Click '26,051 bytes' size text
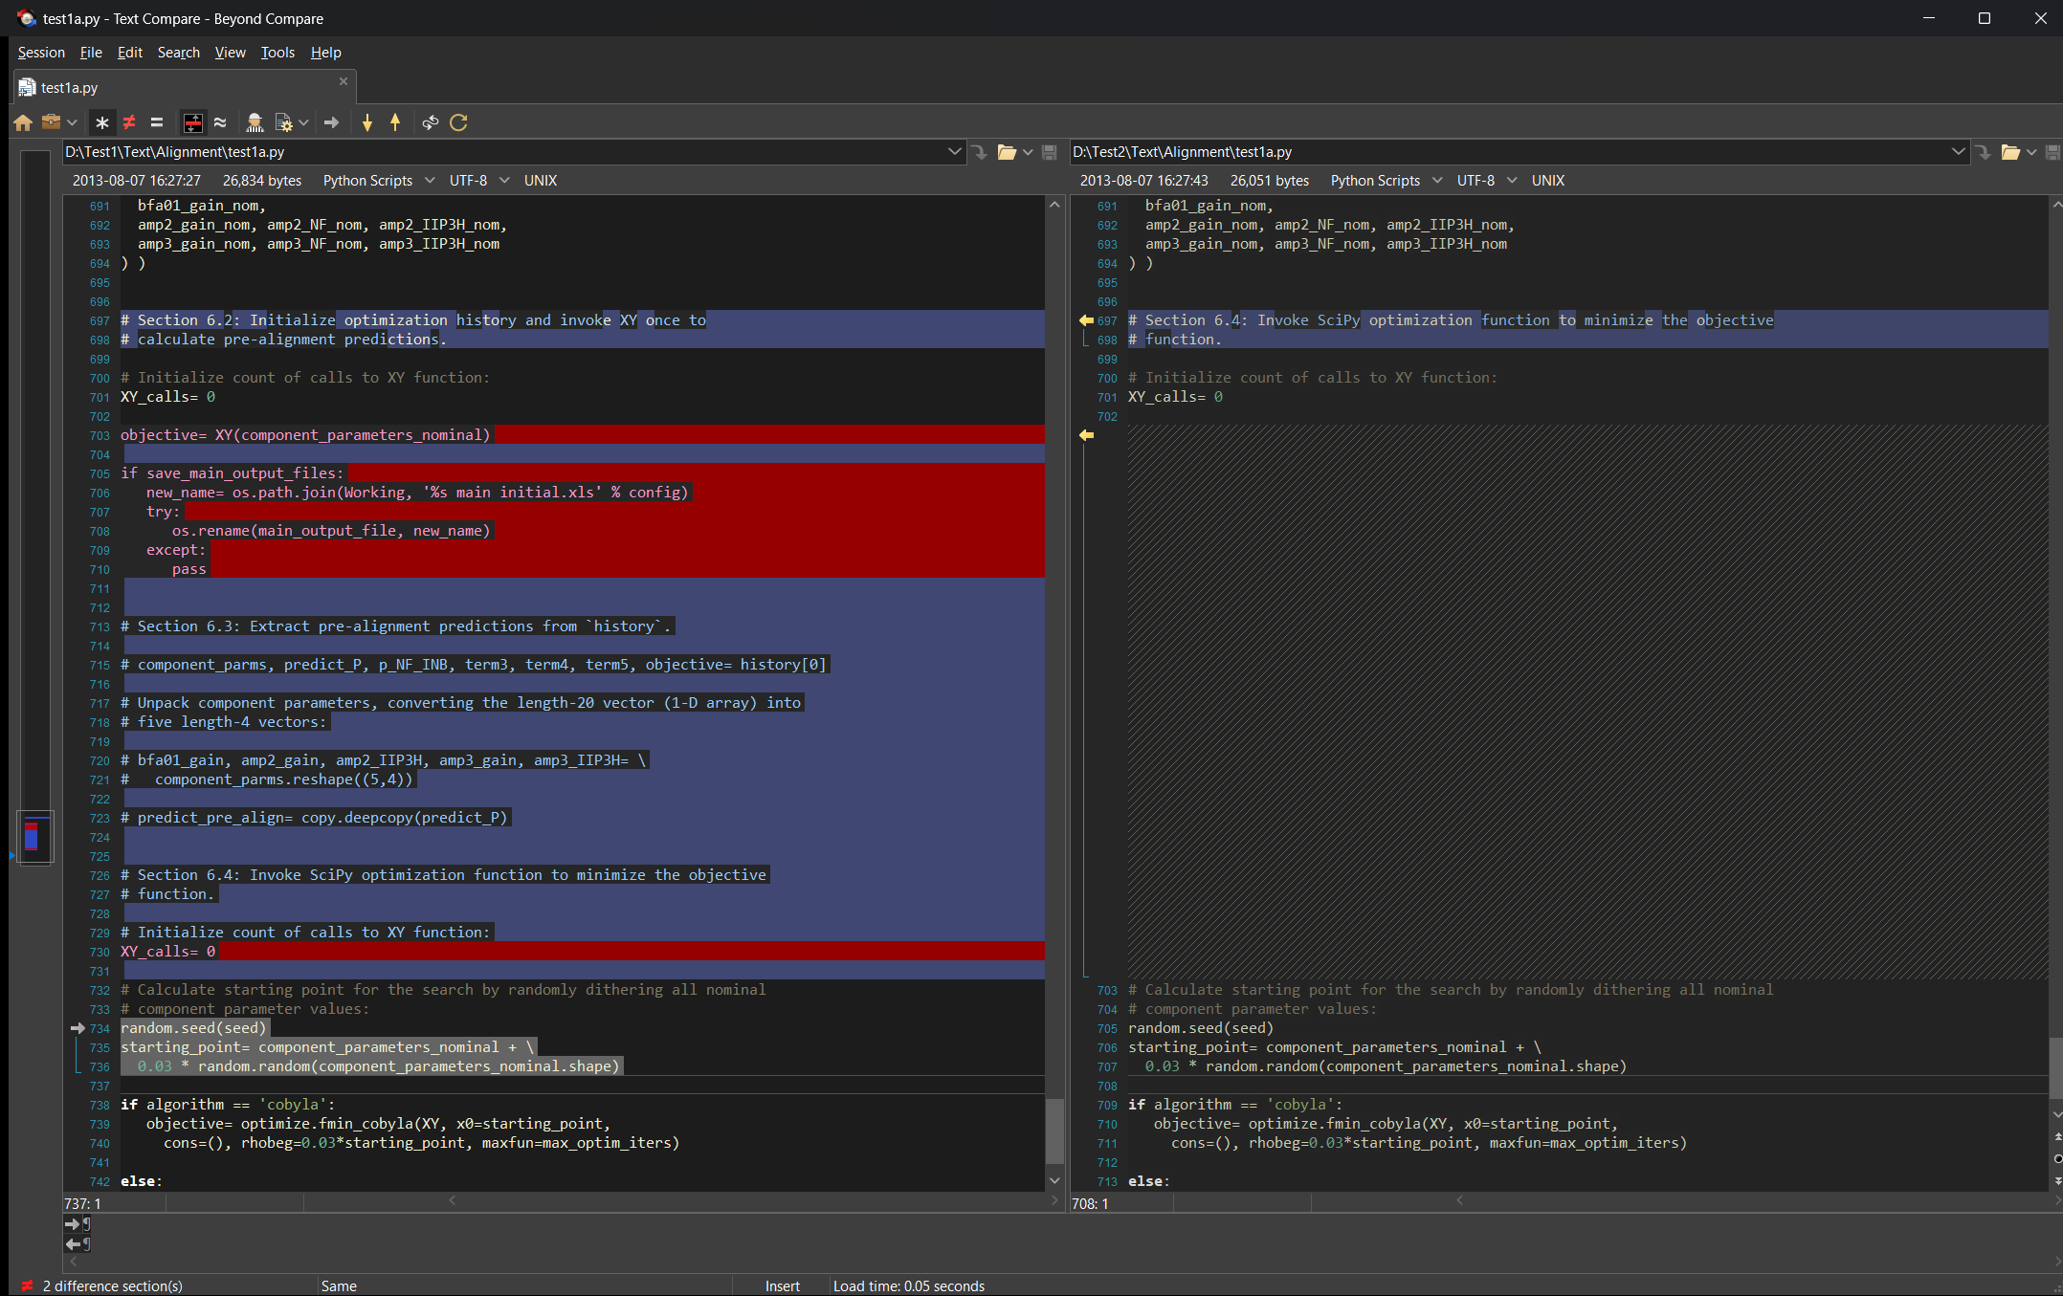This screenshot has width=2063, height=1296. tap(1270, 181)
